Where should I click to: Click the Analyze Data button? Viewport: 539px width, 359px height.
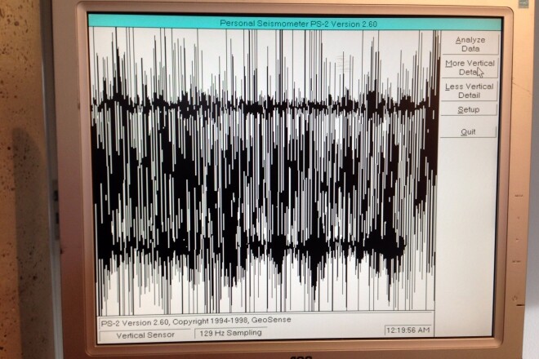click(470, 44)
